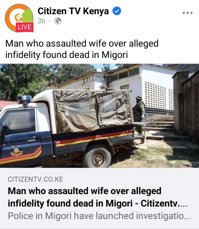Open the bold link preview headline
This screenshot has width=199, height=229.
coord(98,197)
